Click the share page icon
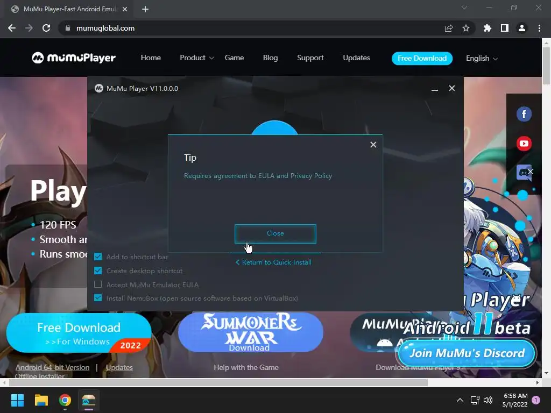Image resolution: width=551 pixels, height=413 pixels. pos(449,28)
